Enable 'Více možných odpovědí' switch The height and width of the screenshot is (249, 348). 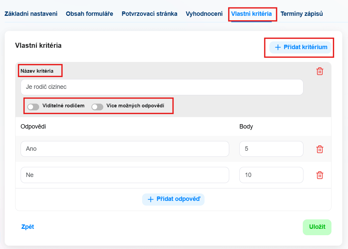click(x=97, y=107)
